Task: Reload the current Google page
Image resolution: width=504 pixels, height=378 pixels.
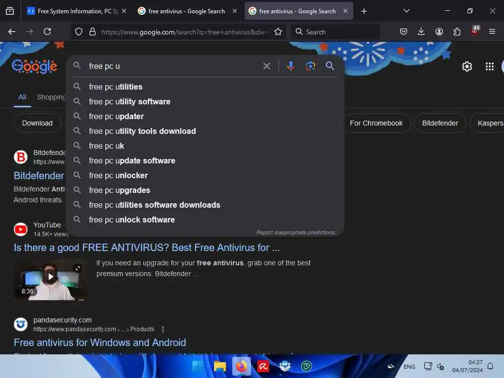Action: click(x=47, y=31)
